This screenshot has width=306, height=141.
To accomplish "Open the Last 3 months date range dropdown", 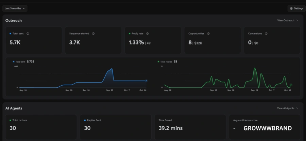I will (x=15, y=8).
